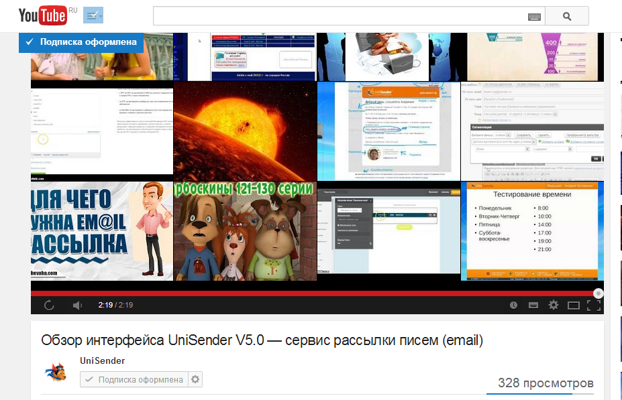
Task: Open the dark form settings video thumbnail
Action: (388, 231)
